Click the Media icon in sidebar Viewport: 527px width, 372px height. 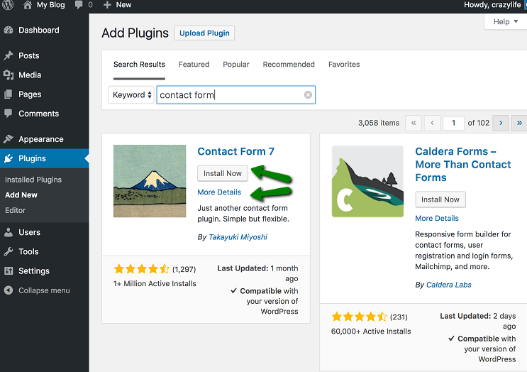9,75
